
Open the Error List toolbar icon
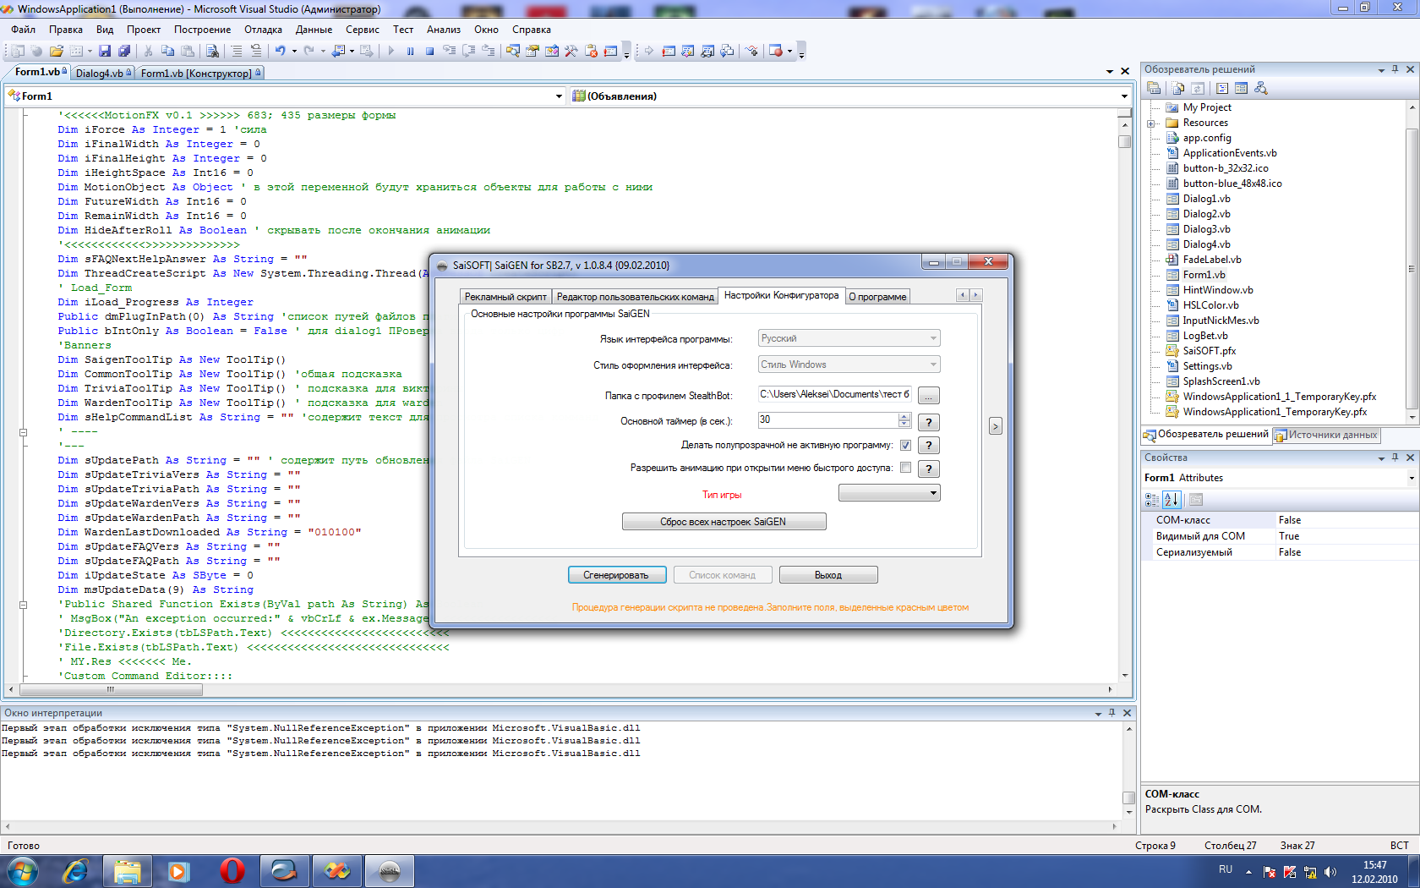pyautogui.click(x=591, y=51)
